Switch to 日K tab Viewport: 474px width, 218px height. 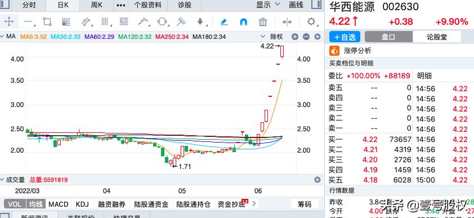click(x=63, y=6)
